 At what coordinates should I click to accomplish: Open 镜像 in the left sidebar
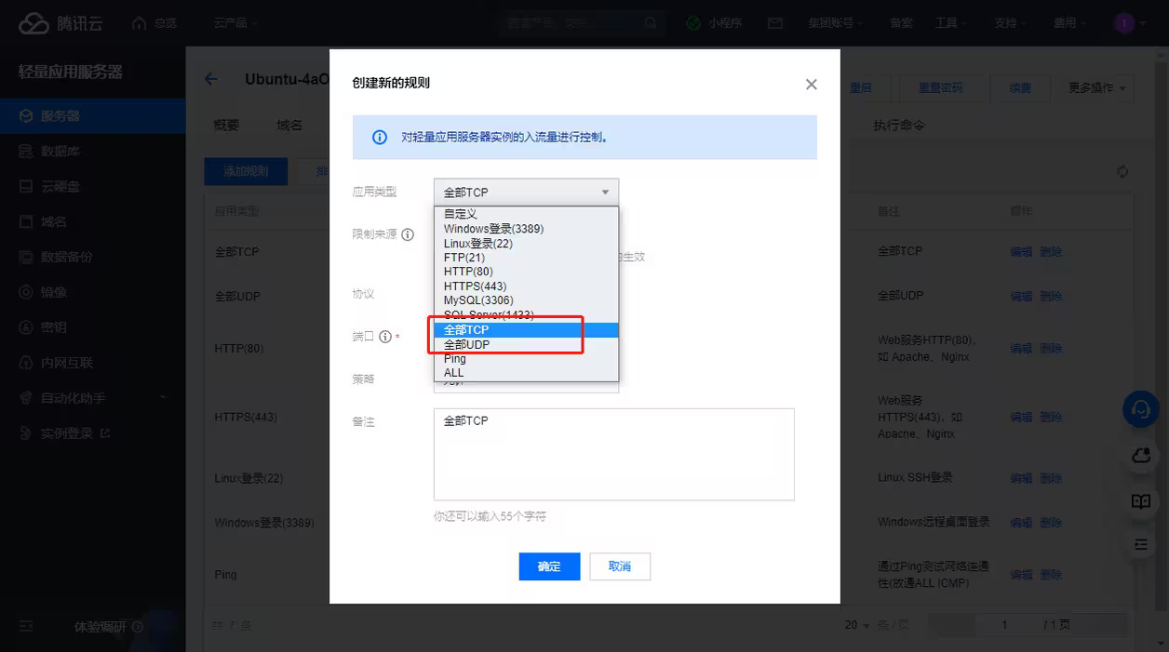[x=93, y=292]
